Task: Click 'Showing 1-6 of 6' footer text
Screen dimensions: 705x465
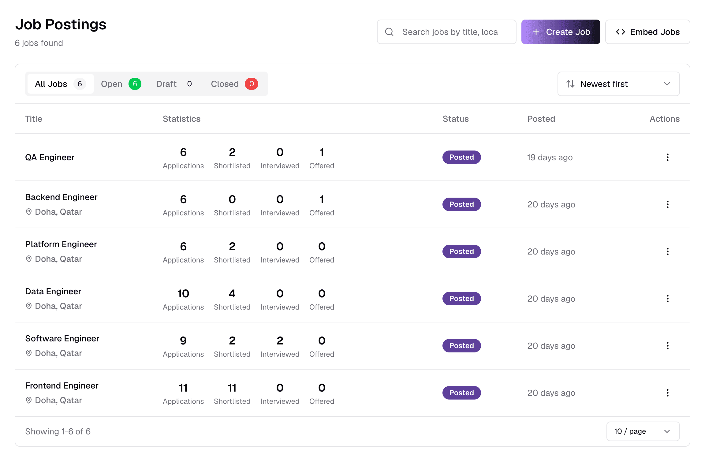Action: 58,431
